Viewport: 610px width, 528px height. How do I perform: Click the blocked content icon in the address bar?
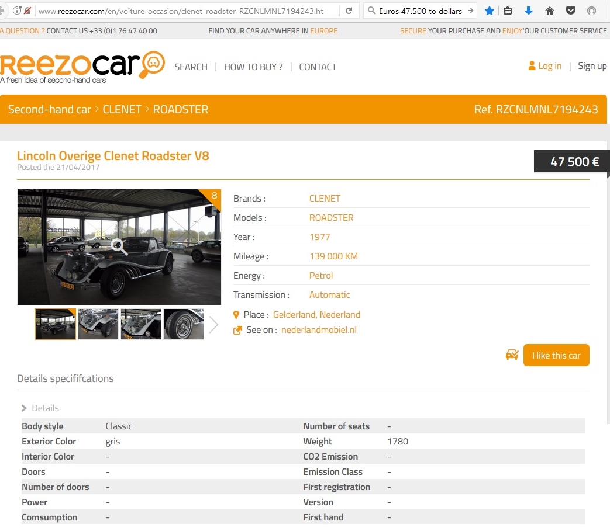27,11
